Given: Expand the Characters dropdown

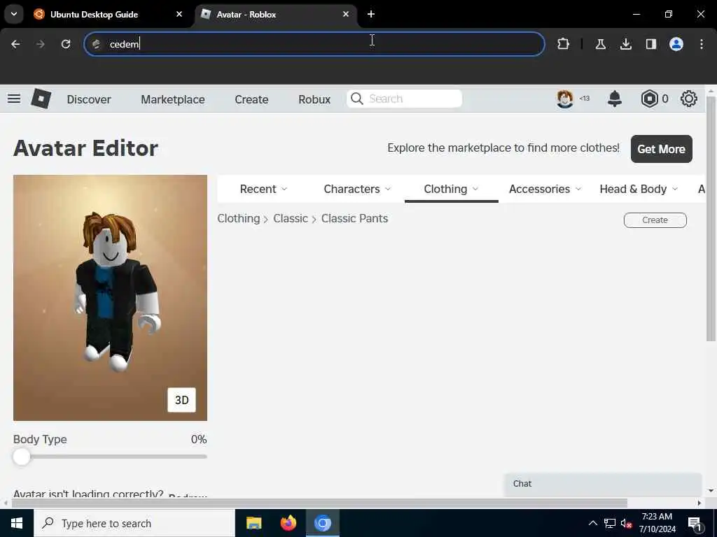Looking at the screenshot, I should (357, 189).
